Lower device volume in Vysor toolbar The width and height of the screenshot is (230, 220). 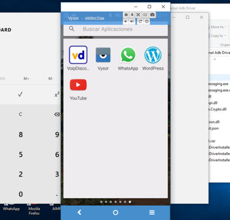point(126,21)
